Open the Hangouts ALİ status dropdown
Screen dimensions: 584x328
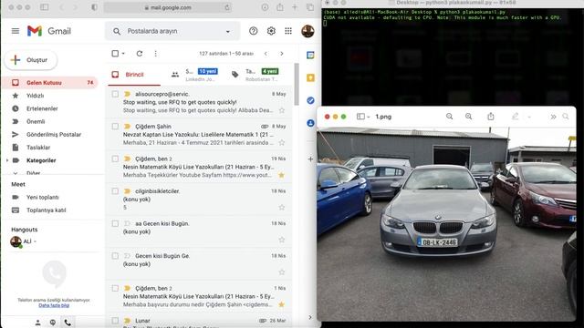coord(35,241)
